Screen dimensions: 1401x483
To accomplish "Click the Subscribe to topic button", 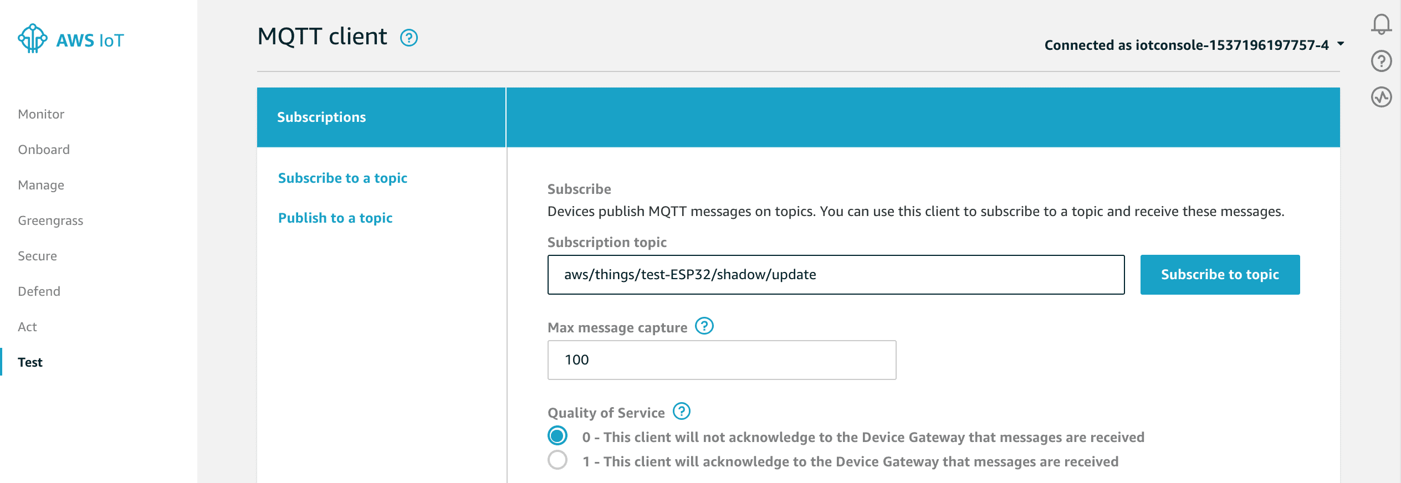I will 1220,275.
